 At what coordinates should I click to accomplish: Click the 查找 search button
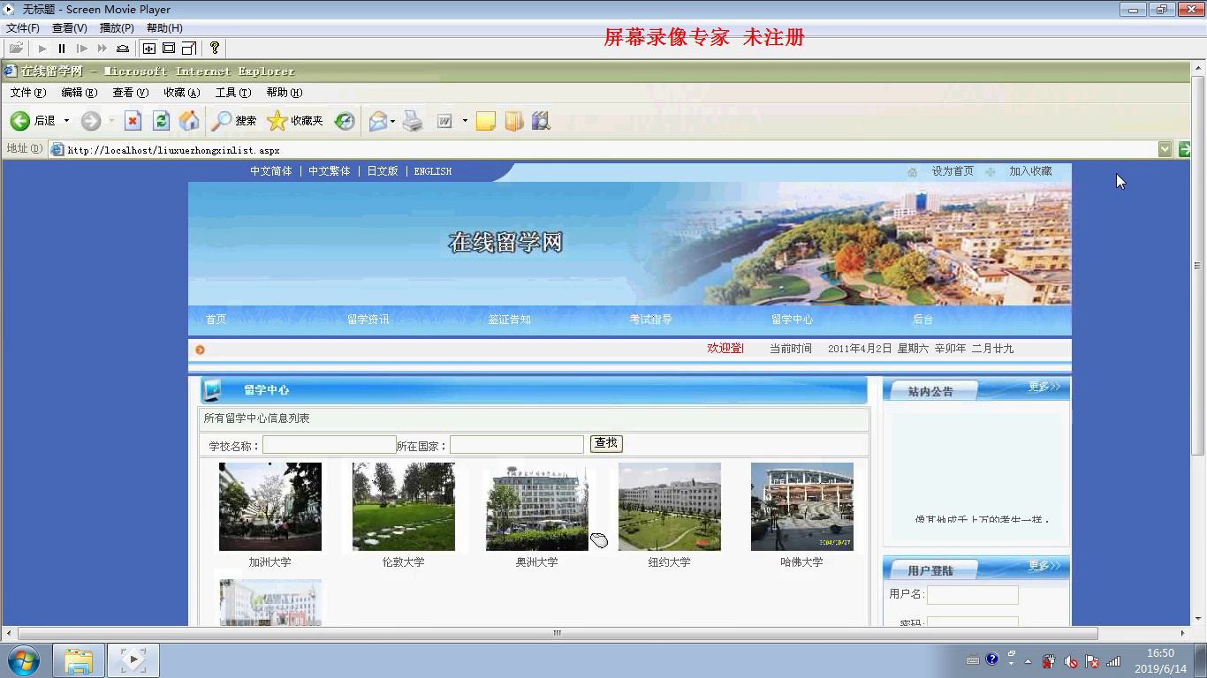[606, 443]
